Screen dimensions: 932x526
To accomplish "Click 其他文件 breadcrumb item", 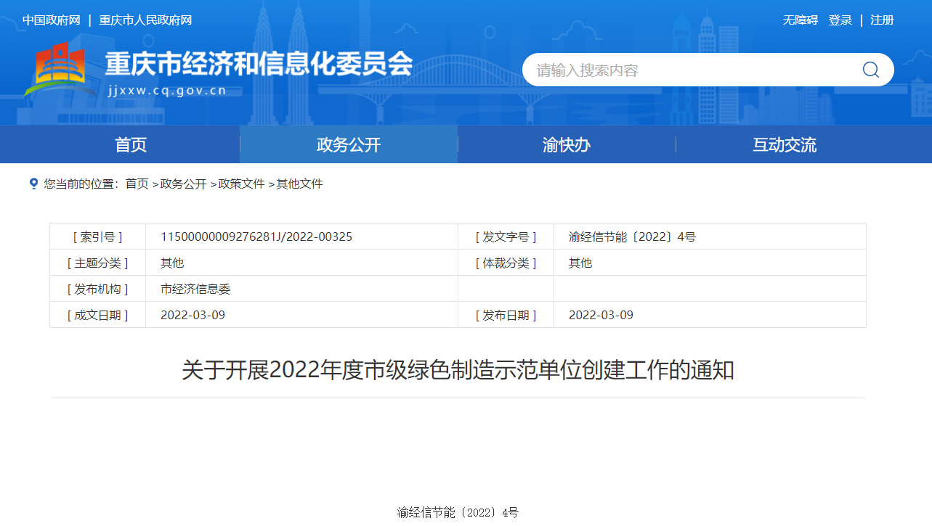I will pos(299,184).
